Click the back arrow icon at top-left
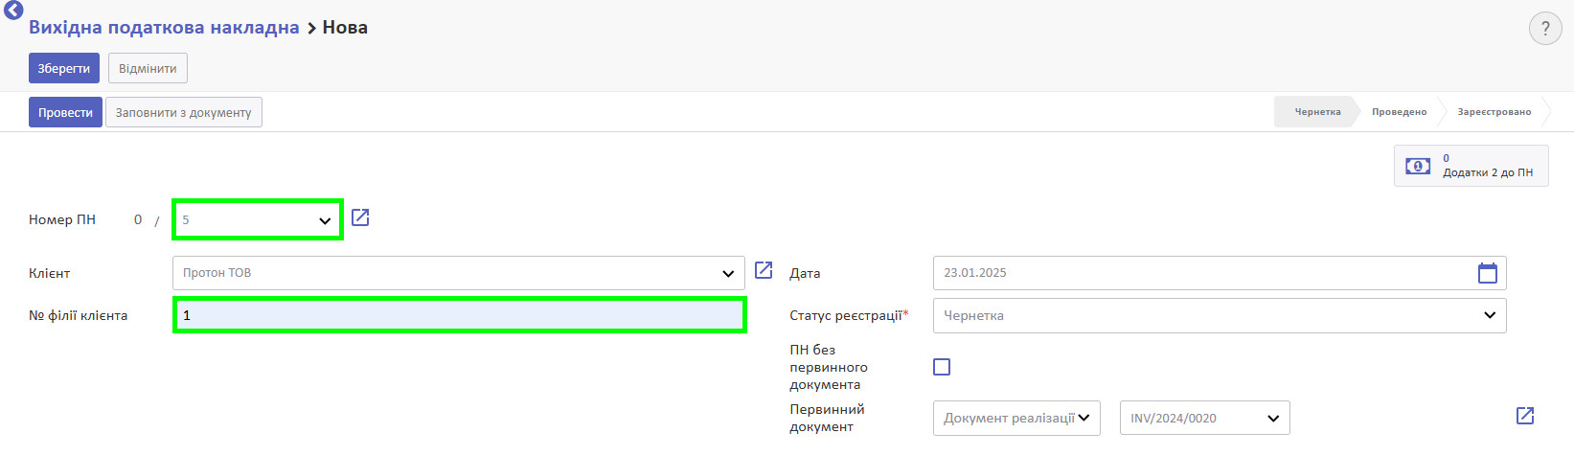The height and width of the screenshot is (456, 1574). click(13, 11)
